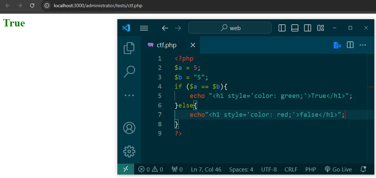Click the echo True h1 string

point(278,96)
